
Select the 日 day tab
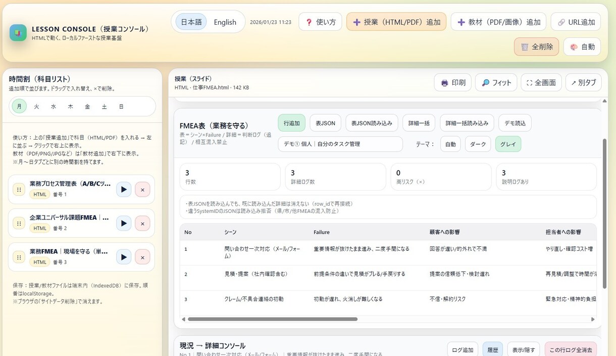[121, 106]
